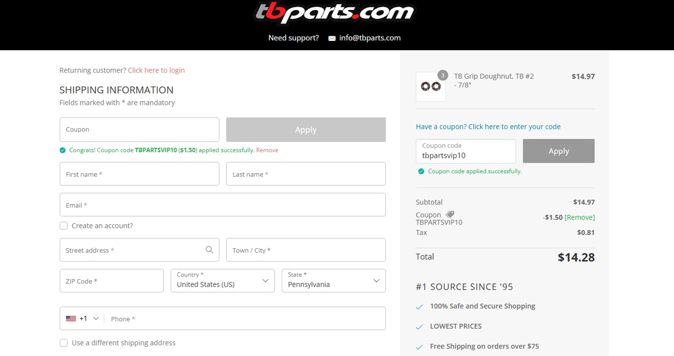This screenshot has height=356, width=674.
Task: Tick 'Use a different shipping address' checkbox
Action: [x=64, y=343]
